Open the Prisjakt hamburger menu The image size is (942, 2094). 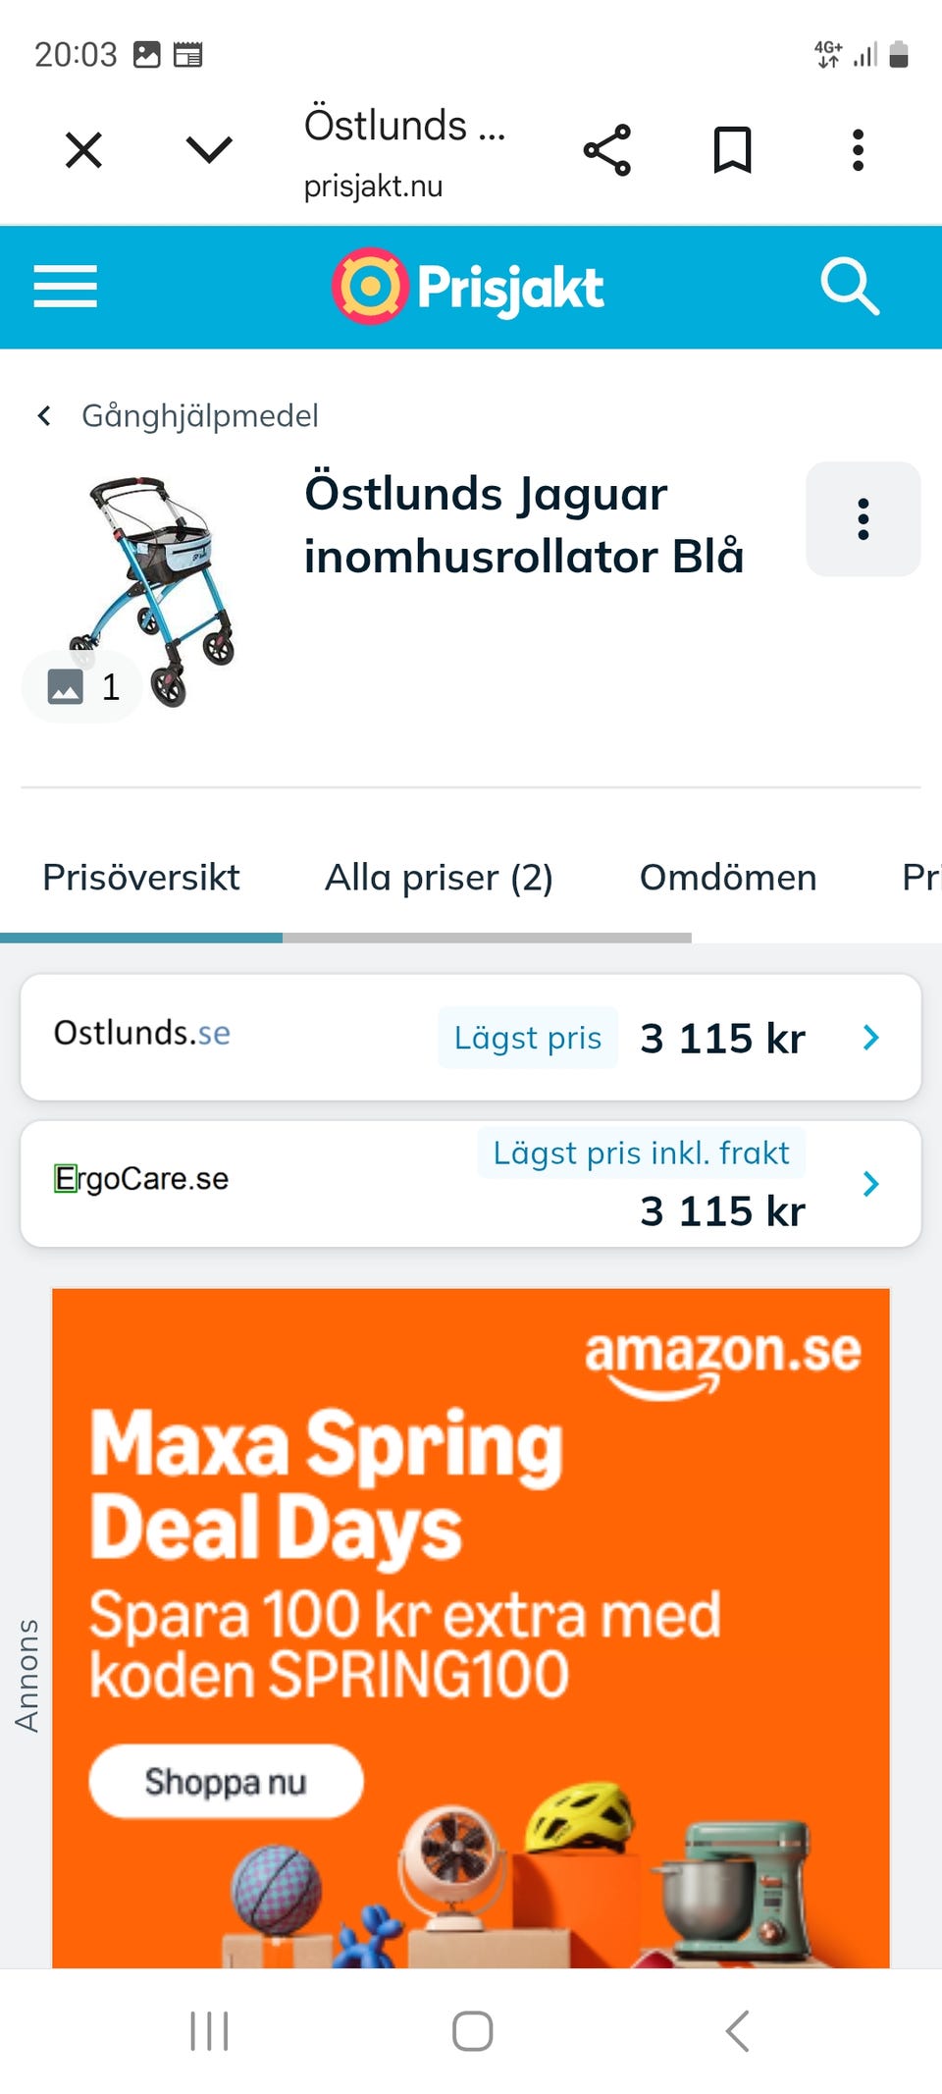tap(65, 287)
